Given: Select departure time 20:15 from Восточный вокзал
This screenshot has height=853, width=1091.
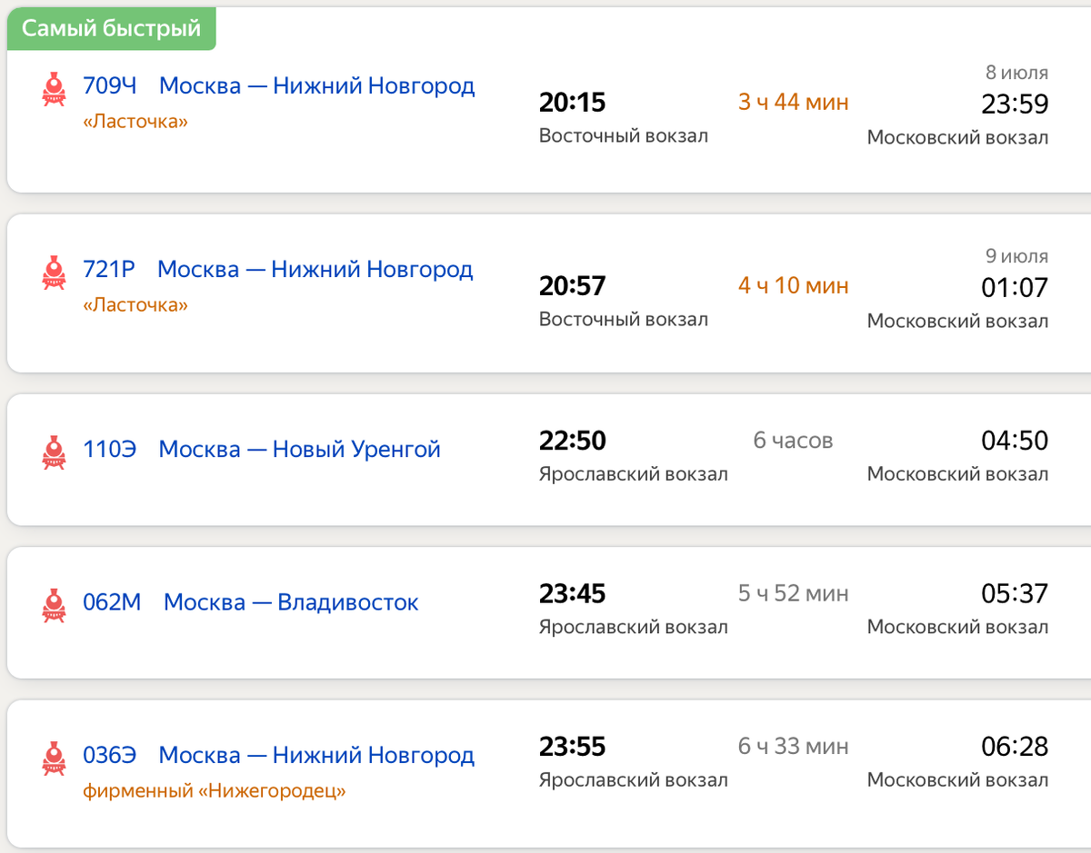Looking at the screenshot, I should [572, 103].
